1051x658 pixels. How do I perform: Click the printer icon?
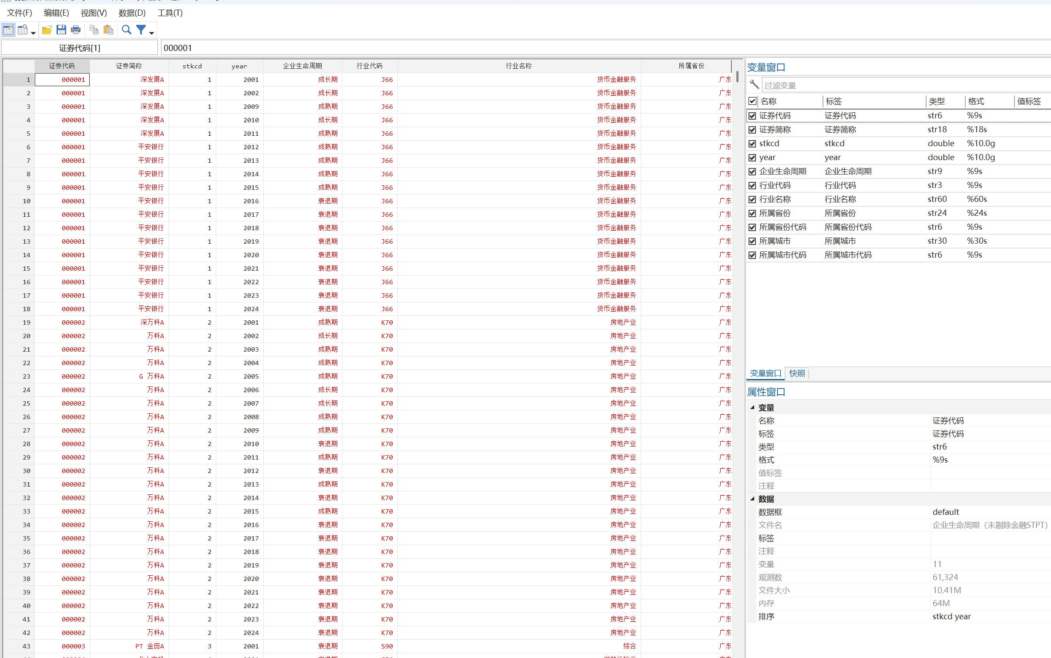click(76, 30)
